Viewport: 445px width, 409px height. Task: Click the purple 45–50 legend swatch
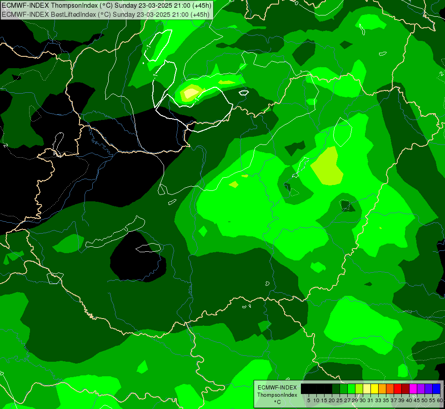pyautogui.click(x=421, y=389)
